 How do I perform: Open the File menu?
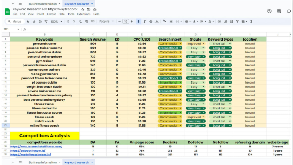click(x=15, y=14)
